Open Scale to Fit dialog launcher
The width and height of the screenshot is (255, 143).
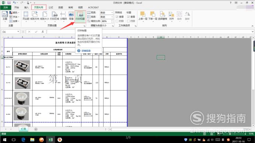pyautogui.click(x=113, y=26)
